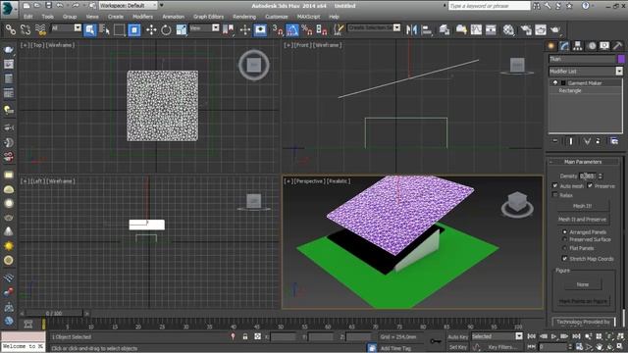Click the Mesh It! button
The width and height of the screenshot is (628, 353).
582,206
